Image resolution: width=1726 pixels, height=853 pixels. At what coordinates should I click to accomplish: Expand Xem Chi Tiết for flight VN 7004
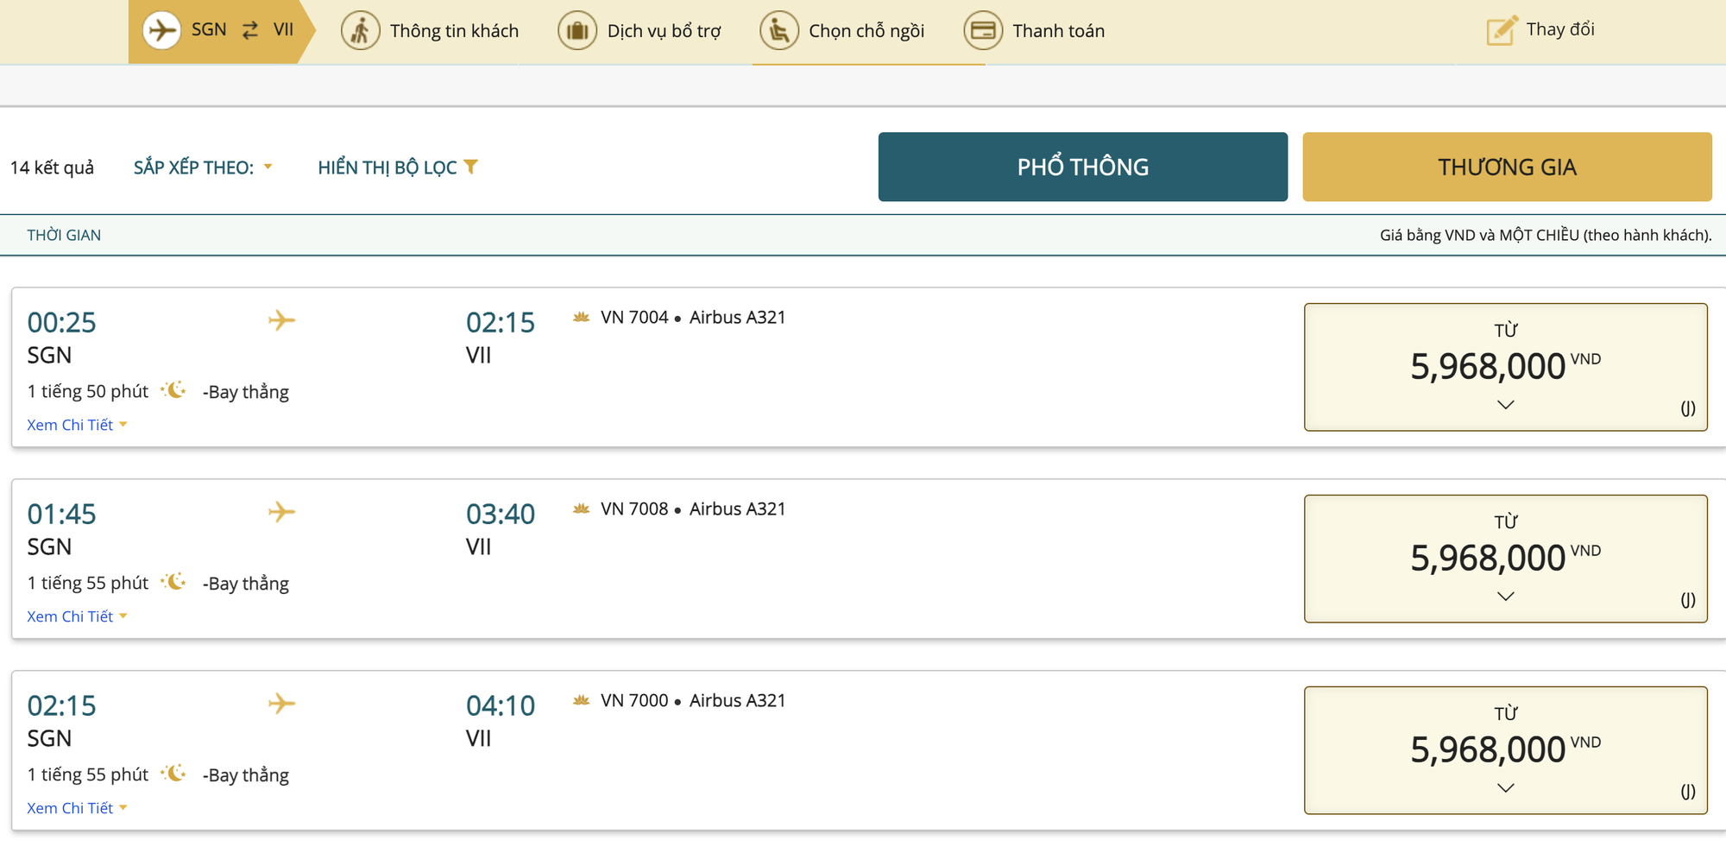[x=77, y=425]
